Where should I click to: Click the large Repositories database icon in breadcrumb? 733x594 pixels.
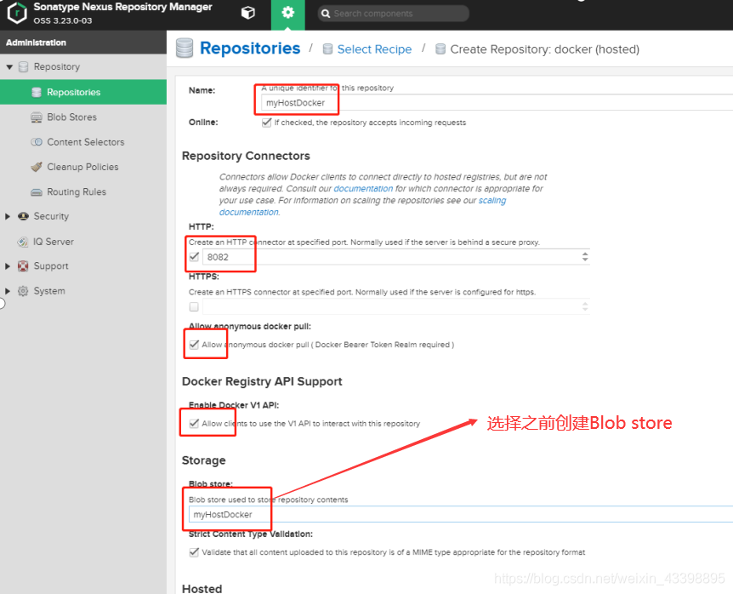point(185,49)
